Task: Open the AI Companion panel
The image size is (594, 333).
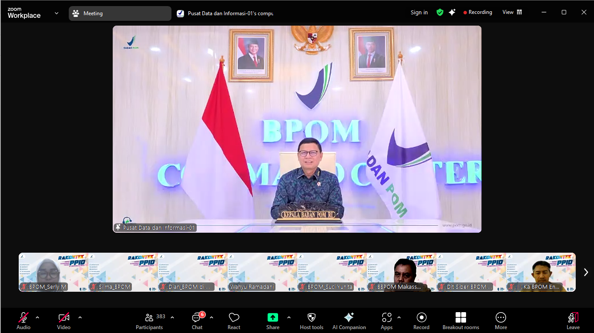Action: click(x=349, y=321)
